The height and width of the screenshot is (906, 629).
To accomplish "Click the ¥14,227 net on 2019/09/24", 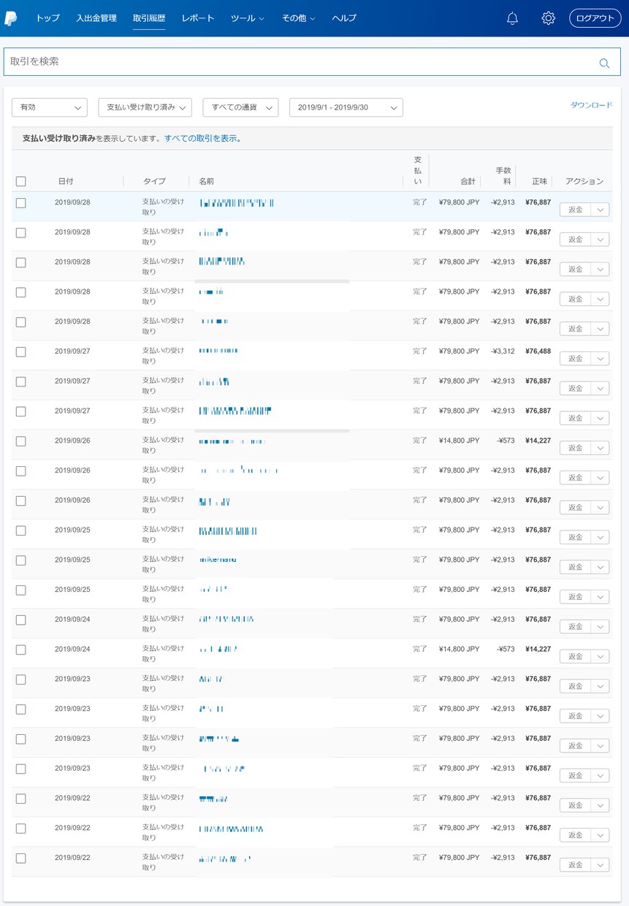I will [x=538, y=649].
